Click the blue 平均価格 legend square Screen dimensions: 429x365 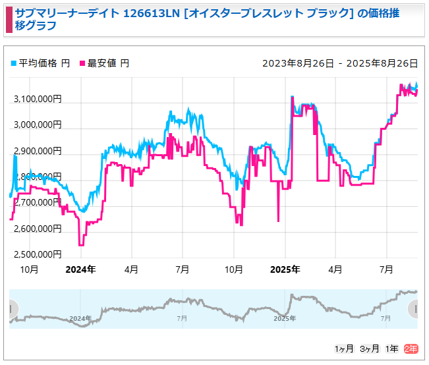13,63
